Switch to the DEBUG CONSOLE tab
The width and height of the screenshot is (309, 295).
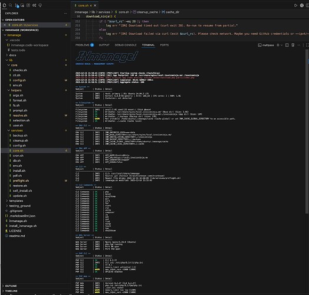click(126, 45)
